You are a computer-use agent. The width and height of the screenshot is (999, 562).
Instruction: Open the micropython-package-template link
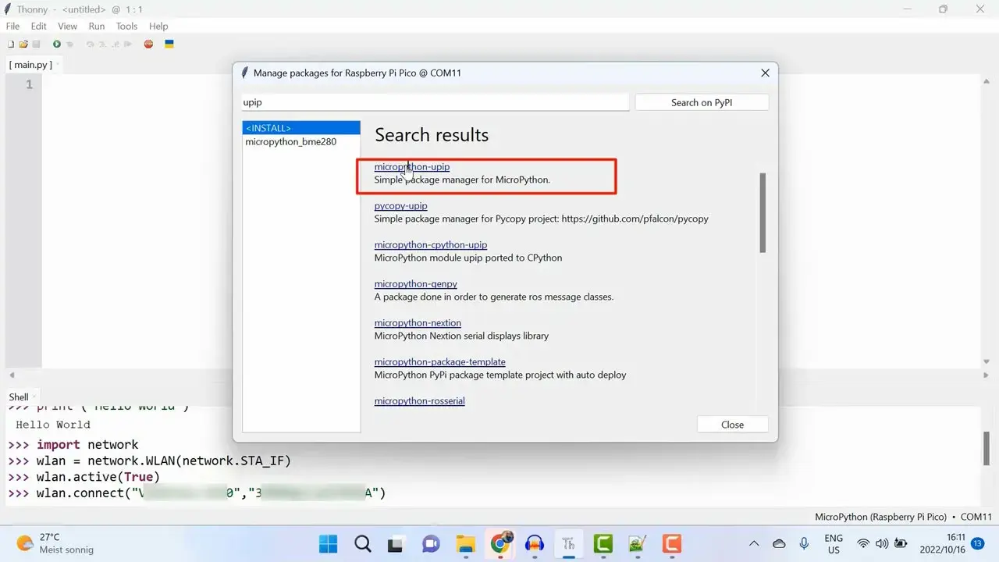point(439,362)
